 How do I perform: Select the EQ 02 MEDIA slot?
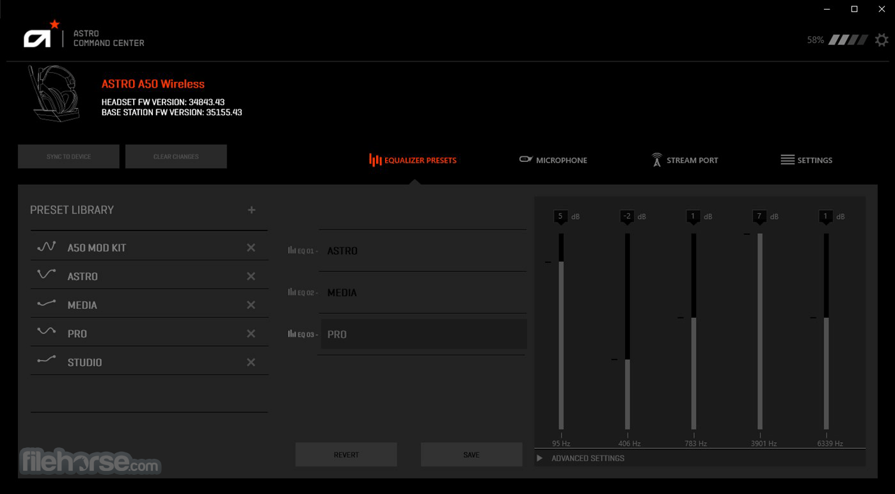click(424, 292)
